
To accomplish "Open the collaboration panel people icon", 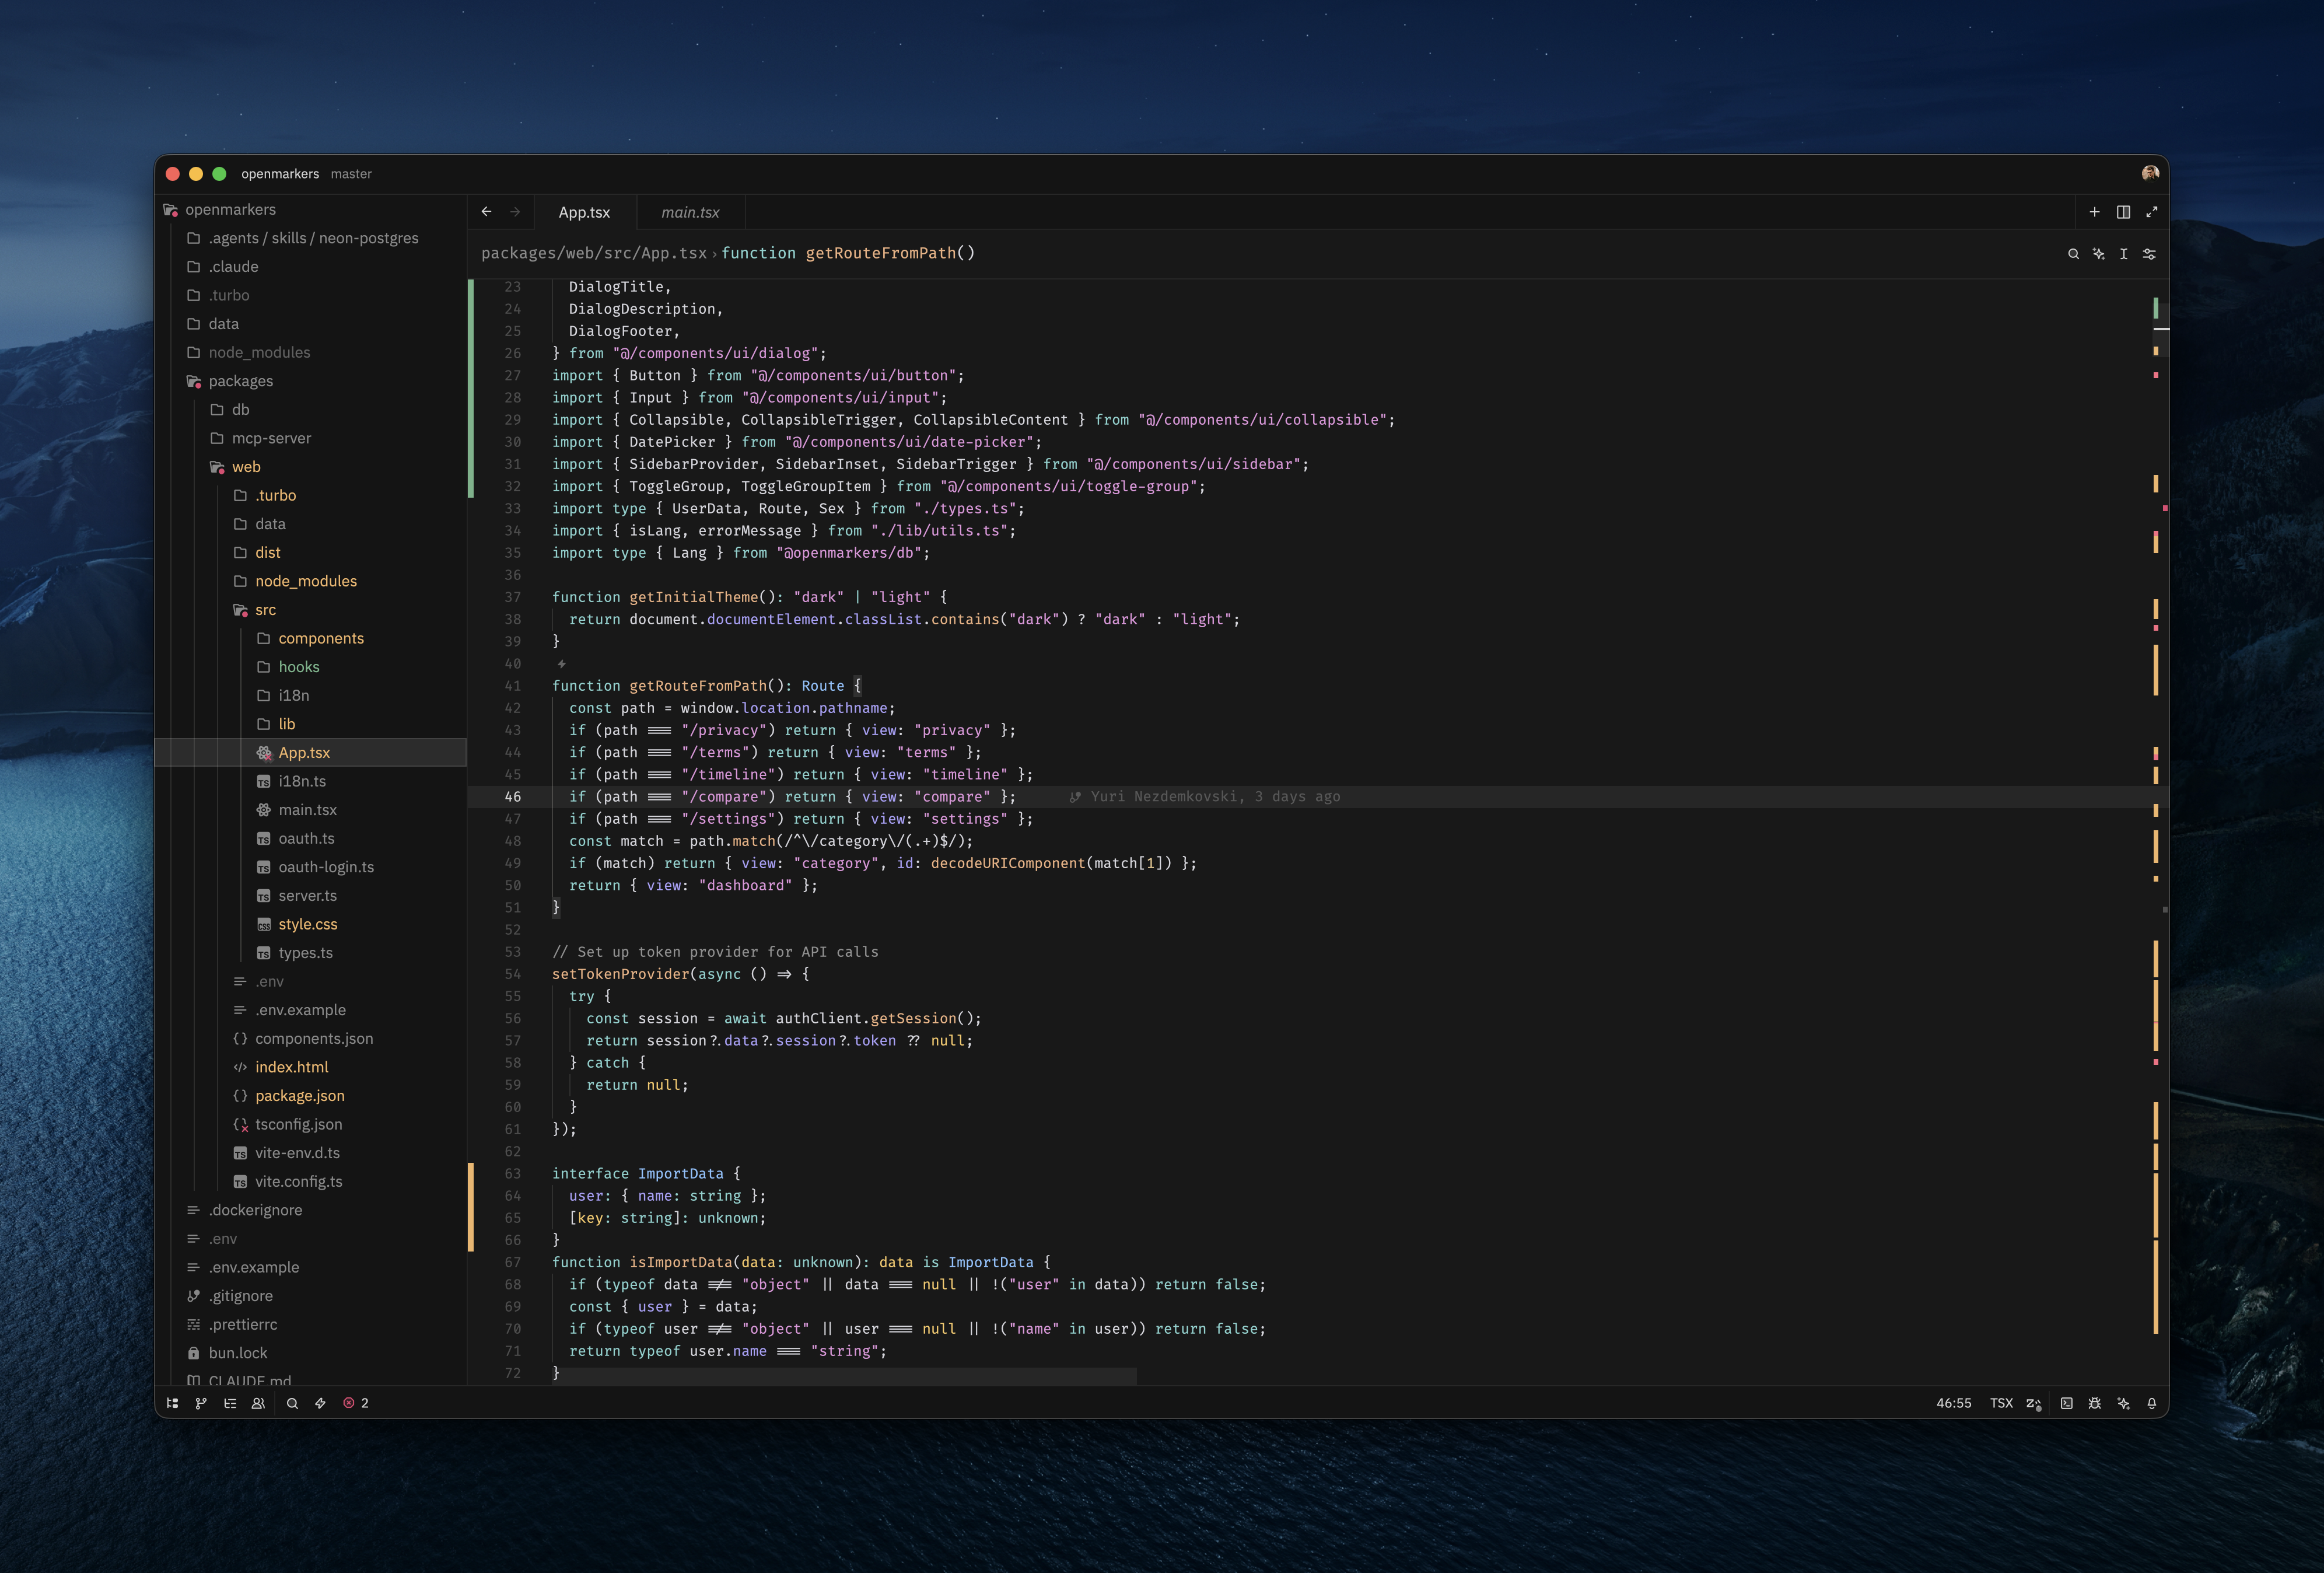I will tap(258, 1403).
